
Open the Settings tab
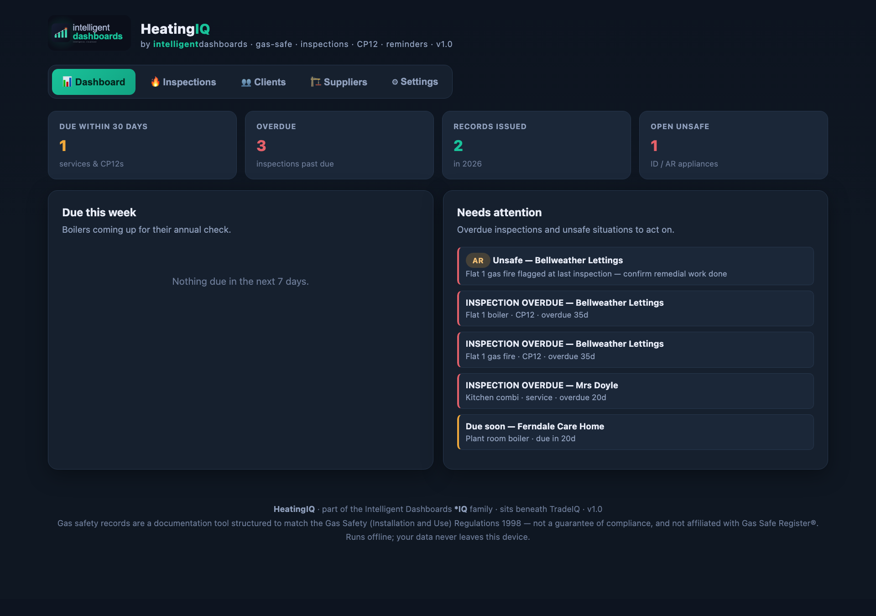coord(415,82)
